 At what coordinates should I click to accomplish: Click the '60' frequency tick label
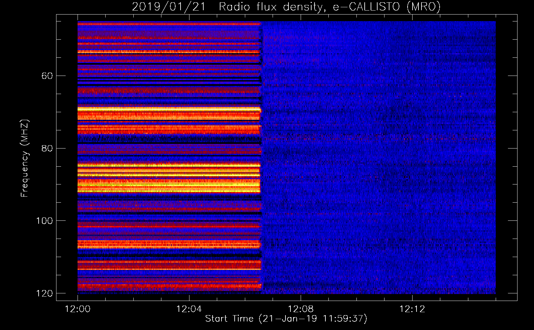(47, 76)
